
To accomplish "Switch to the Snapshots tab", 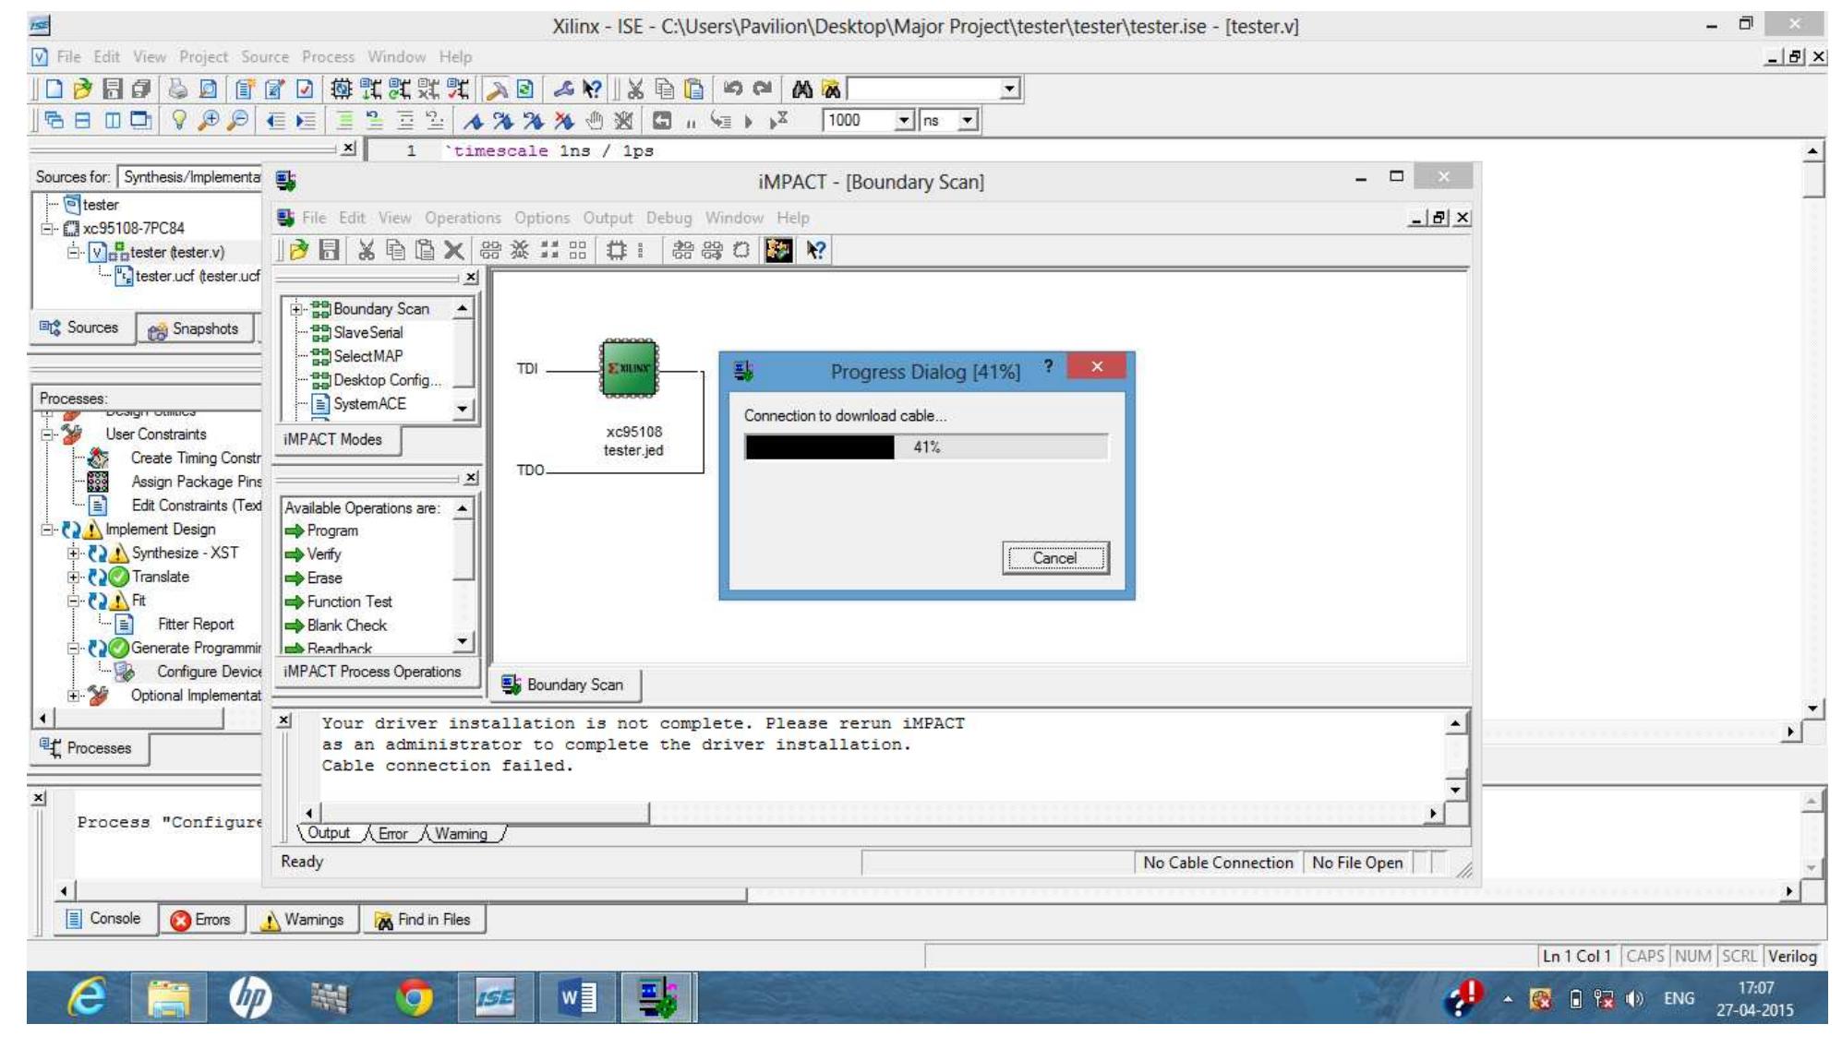I will [x=194, y=328].
